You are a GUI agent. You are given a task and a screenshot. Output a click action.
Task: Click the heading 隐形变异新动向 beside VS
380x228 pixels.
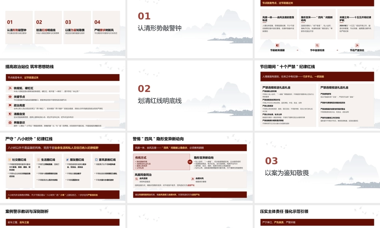click(x=204, y=157)
